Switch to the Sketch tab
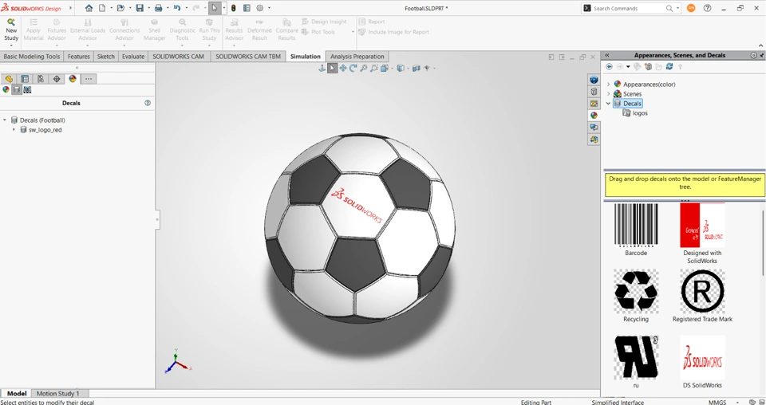 coord(105,56)
